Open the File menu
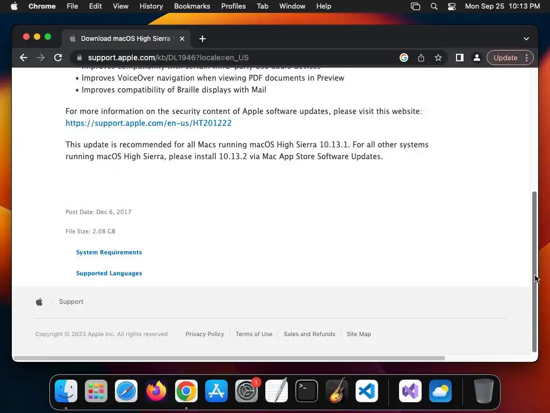Image resolution: width=550 pixels, height=413 pixels. coord(73,6)
